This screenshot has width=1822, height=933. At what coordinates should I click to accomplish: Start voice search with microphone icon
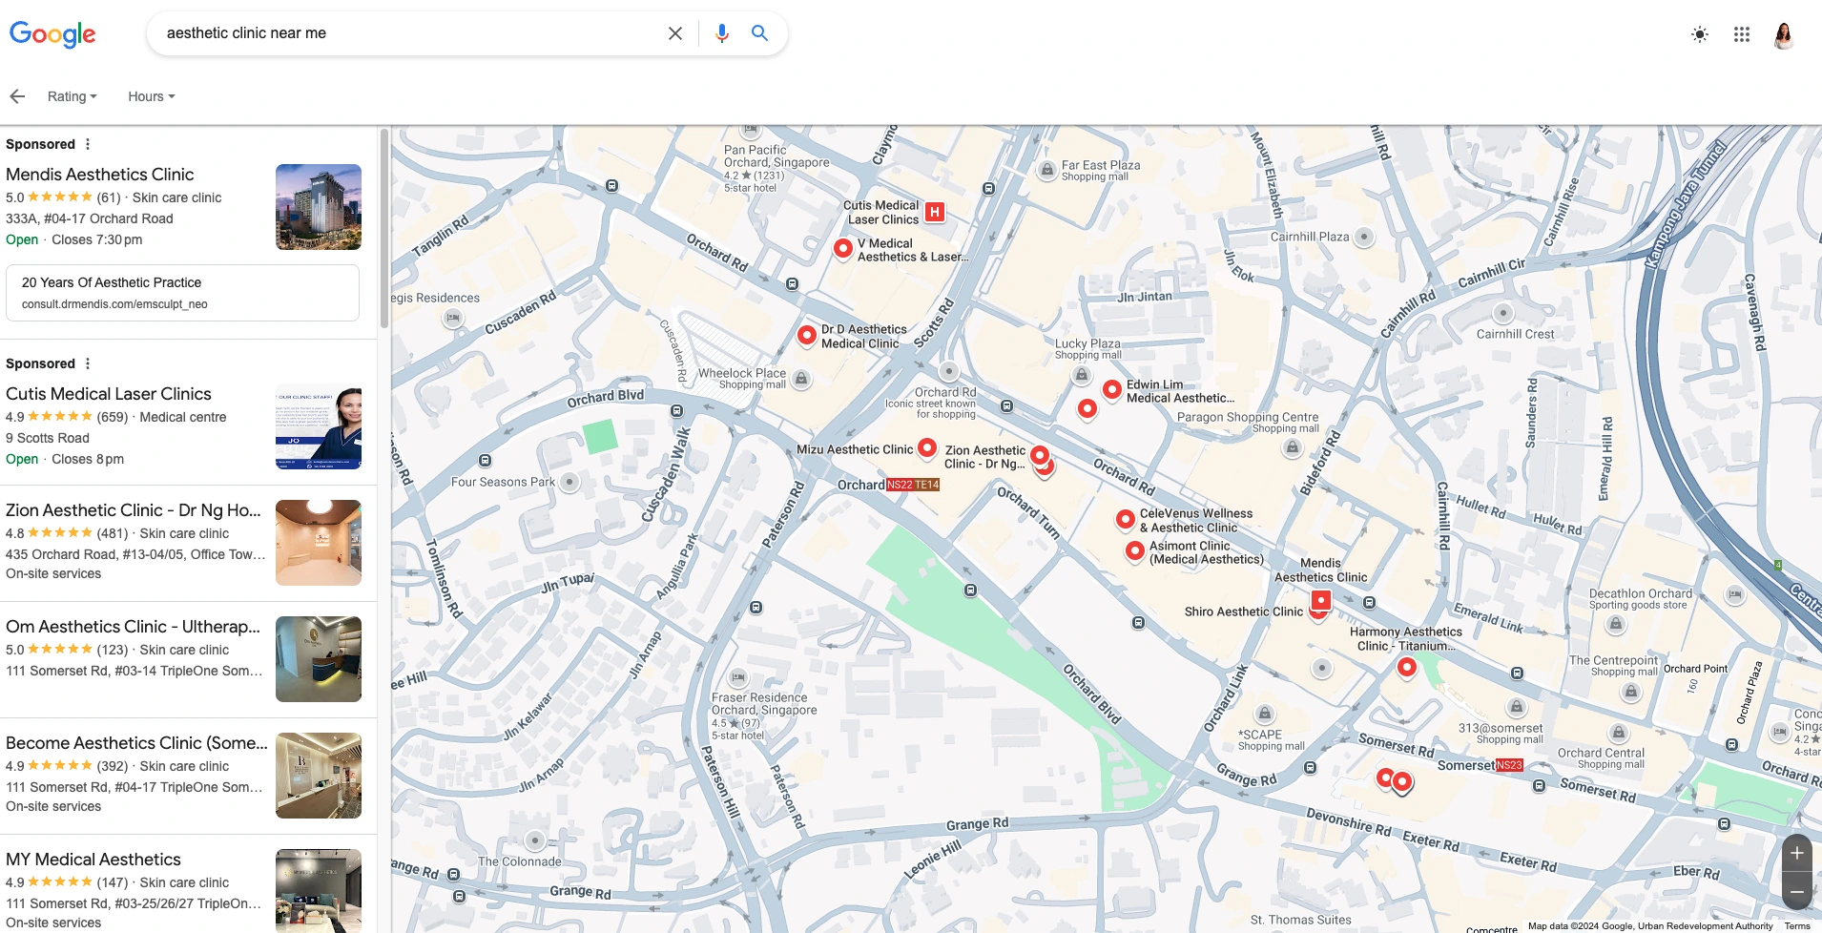click(x=722, y=33)
